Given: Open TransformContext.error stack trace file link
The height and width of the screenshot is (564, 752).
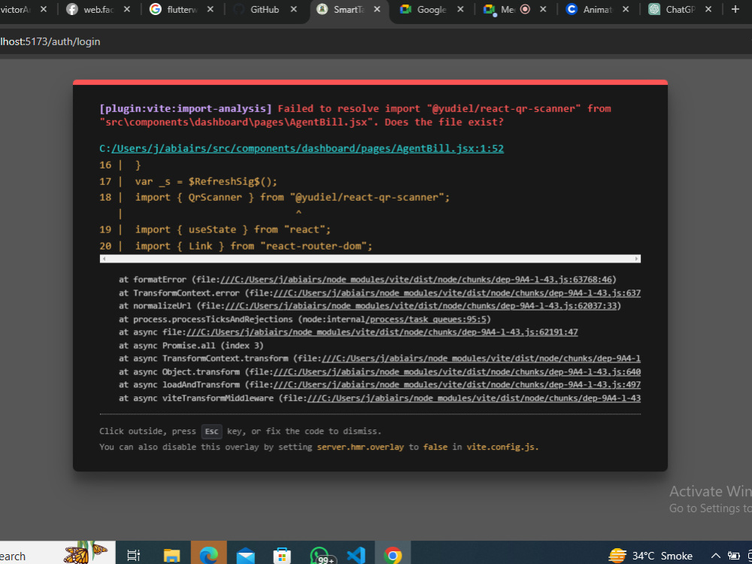Looking at the screenshot, I should pyautogui.click(x=456, y=293).
